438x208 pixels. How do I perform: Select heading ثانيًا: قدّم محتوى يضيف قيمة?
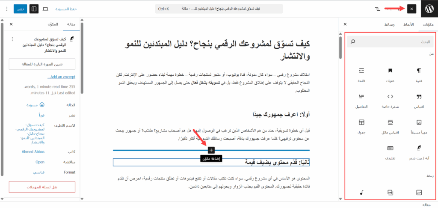click(211, 162)
